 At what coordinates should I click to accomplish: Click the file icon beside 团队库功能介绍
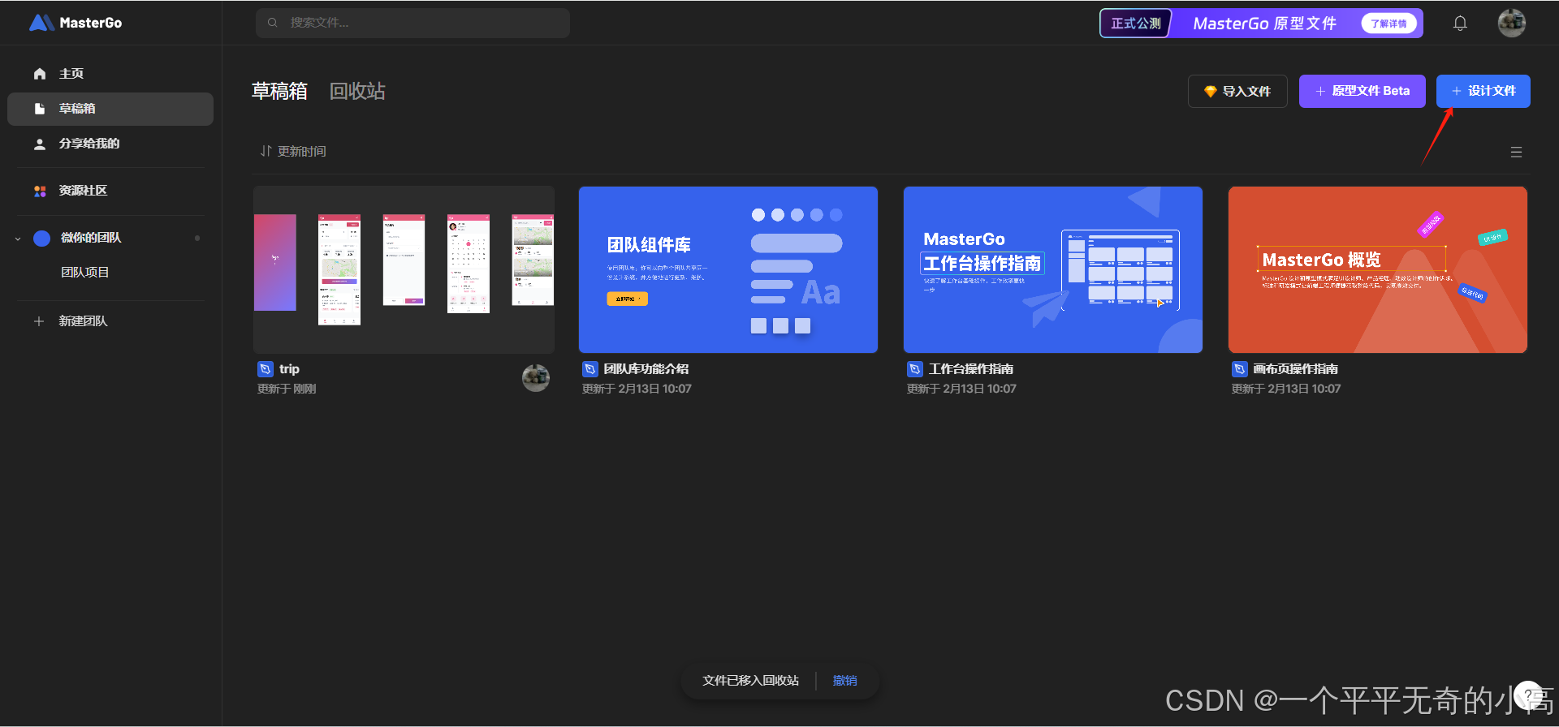pos(590,369)
